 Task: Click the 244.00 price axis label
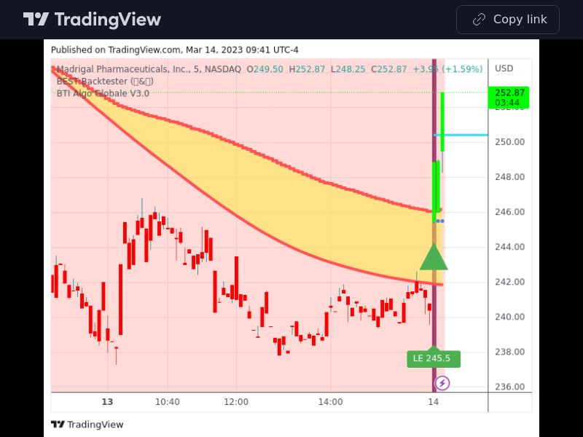click(x=509, y=247)
